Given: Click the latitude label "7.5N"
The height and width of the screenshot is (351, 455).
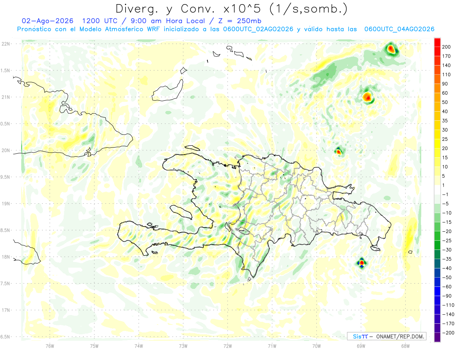Looking at the screenshot, I should pos(6,284).
